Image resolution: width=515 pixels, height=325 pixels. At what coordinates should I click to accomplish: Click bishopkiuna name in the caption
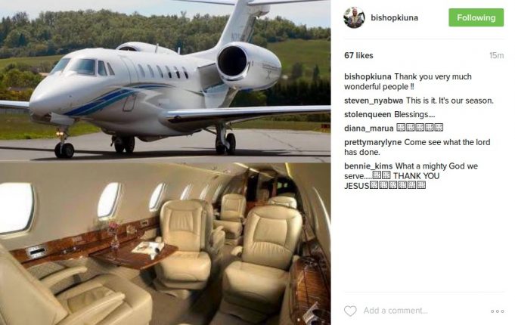(368, 77)
